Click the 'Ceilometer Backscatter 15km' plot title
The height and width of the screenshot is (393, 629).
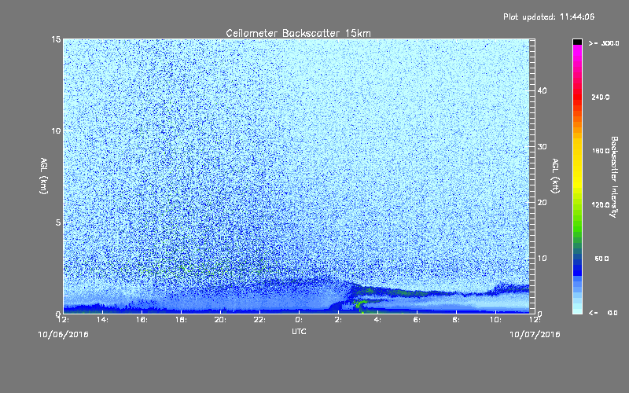click(x=298, y=33)
